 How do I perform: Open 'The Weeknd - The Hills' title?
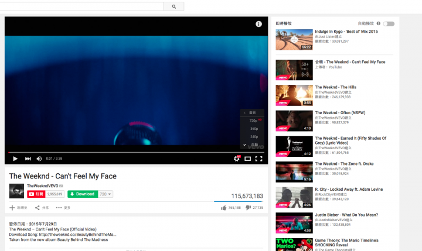336,87
